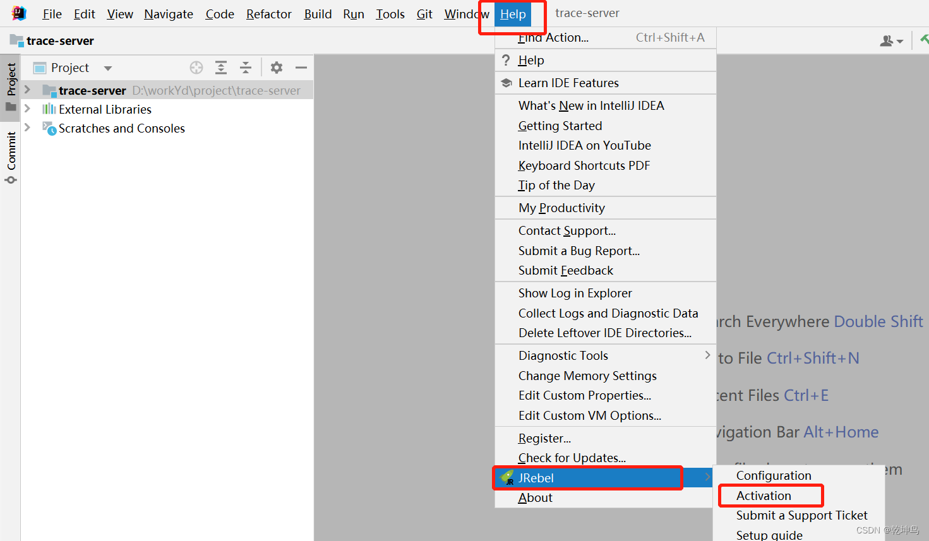Open the Run menu
Image resolution: width=929 pixels, height=541 pixels.
coord(354,14)
